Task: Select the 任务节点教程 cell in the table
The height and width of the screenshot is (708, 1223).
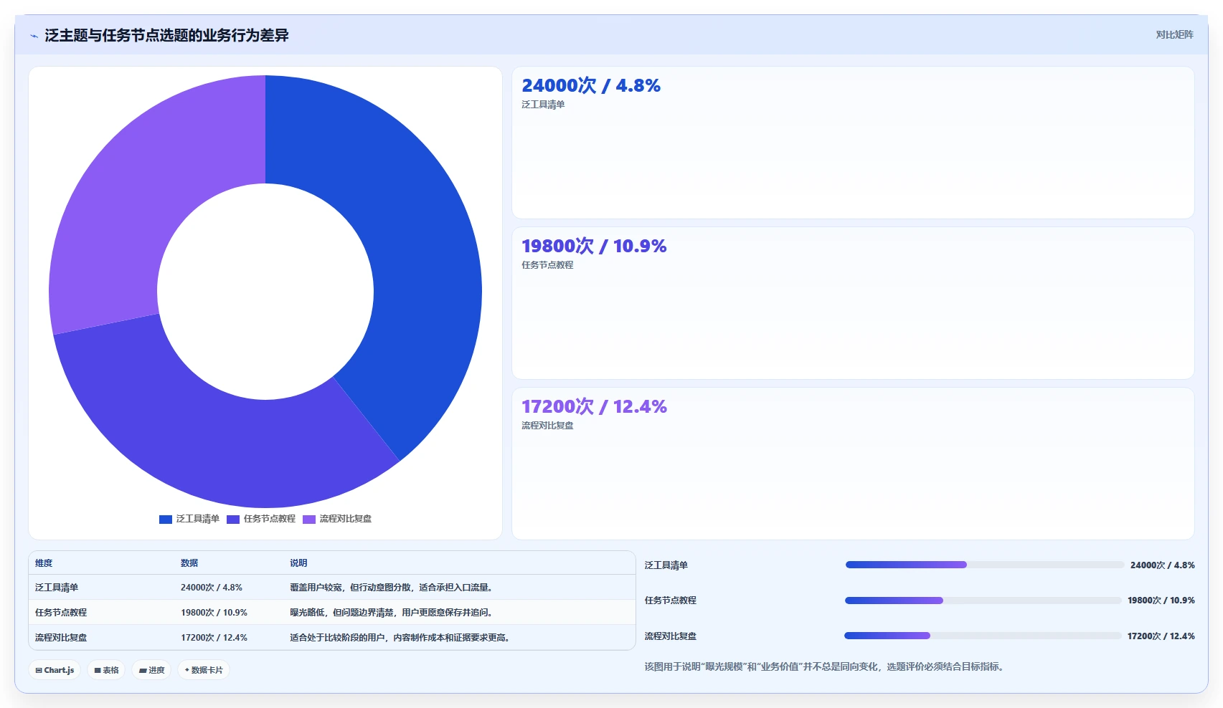Action: 61,613
